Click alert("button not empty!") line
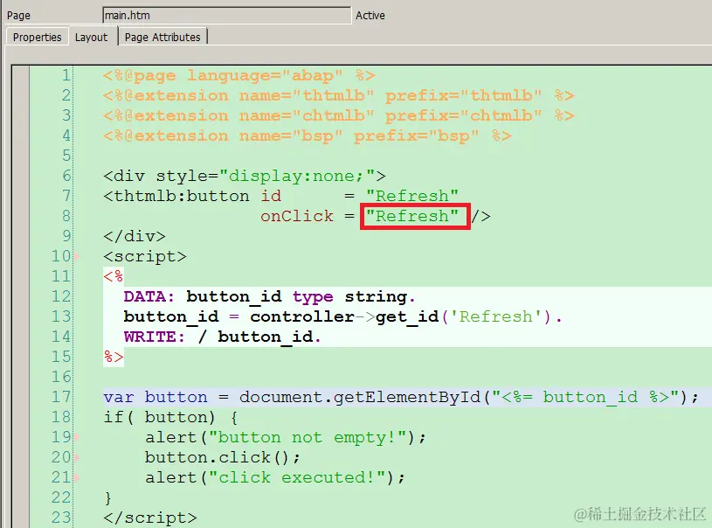The image size is (712, 528). click(x=286, y=437)
